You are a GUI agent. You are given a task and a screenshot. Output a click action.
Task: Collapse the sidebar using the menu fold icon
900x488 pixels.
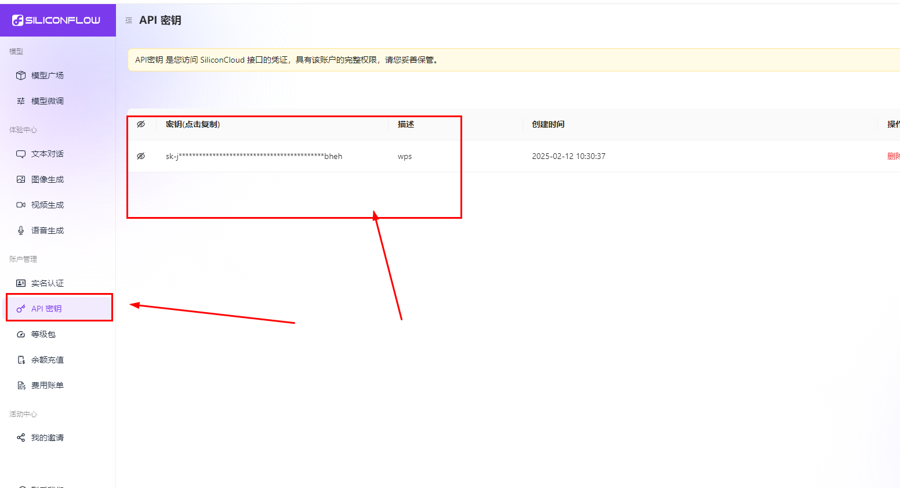(x=129, y=20)
